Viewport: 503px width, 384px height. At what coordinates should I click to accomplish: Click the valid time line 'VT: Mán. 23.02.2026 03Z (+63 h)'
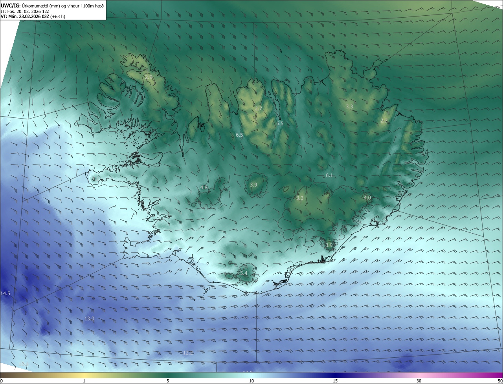coord(33,16)
